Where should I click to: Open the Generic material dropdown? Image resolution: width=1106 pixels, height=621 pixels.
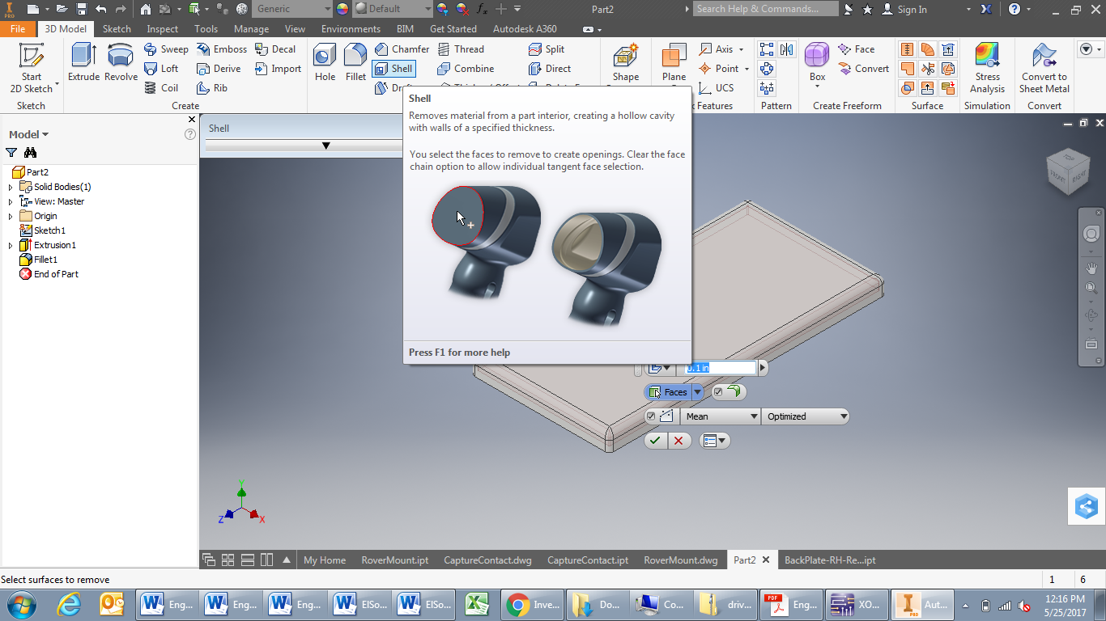(291, 9)
